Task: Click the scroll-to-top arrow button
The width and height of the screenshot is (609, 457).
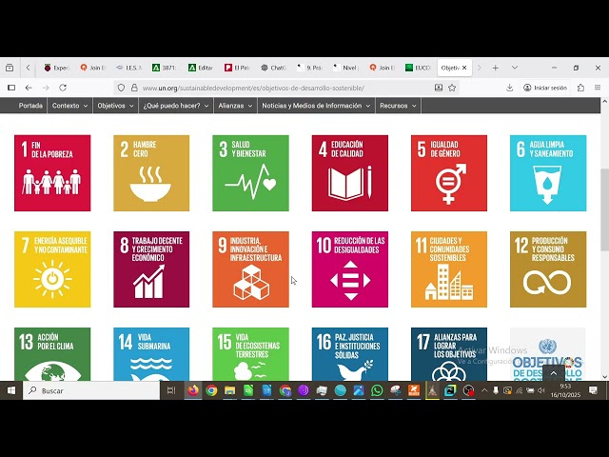Action: (x=554, y=373)
